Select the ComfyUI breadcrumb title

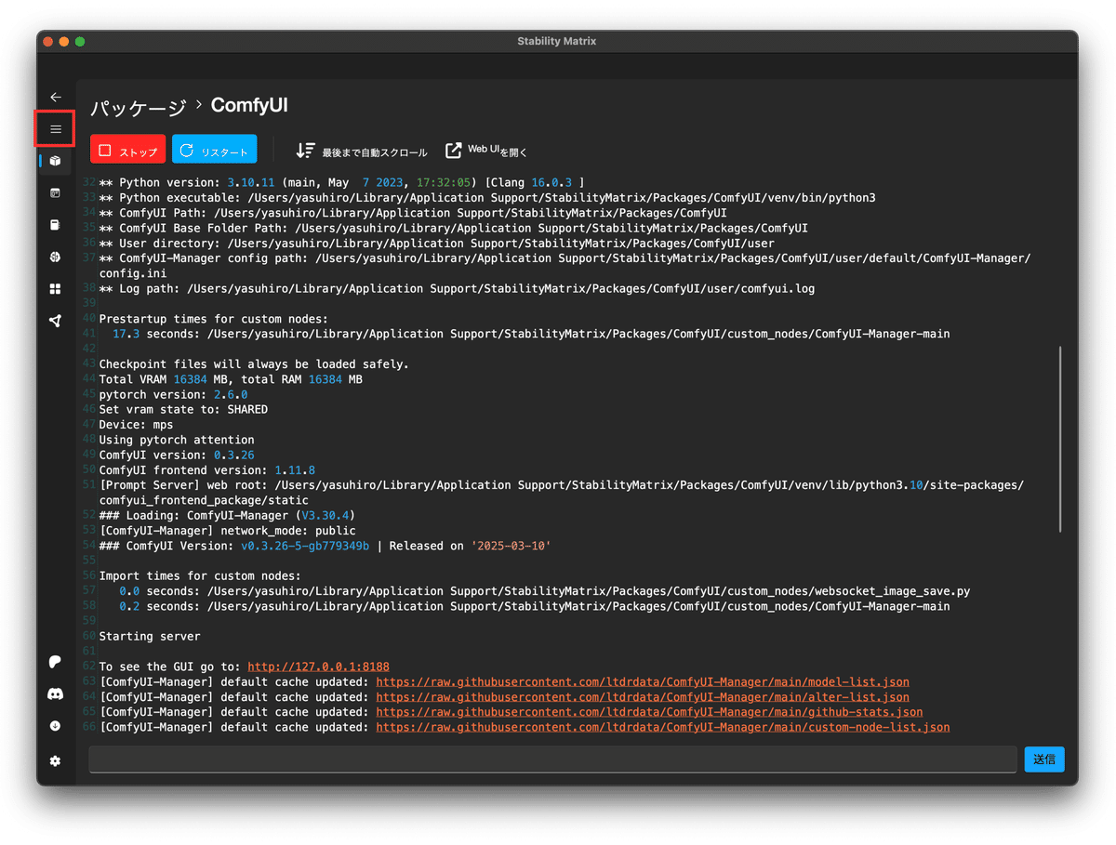249,106
